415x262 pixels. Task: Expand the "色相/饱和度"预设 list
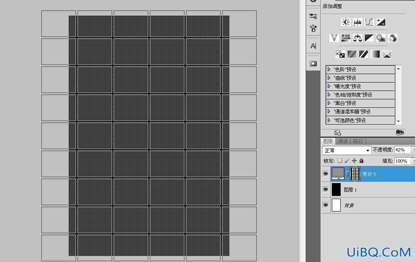click(x=329, y=95)
